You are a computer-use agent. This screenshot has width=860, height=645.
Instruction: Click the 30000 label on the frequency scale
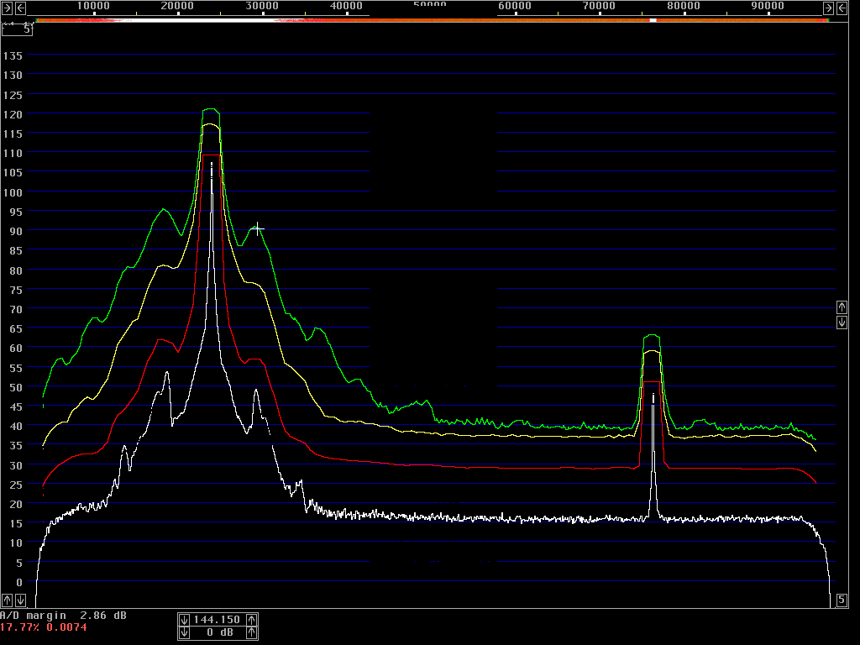[262, 6]
